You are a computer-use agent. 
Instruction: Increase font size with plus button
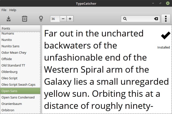pos(70,19)
